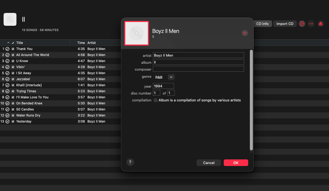Select the track title 'On Bended Knee'
329x191 pixels.
(x=29, y=103)
